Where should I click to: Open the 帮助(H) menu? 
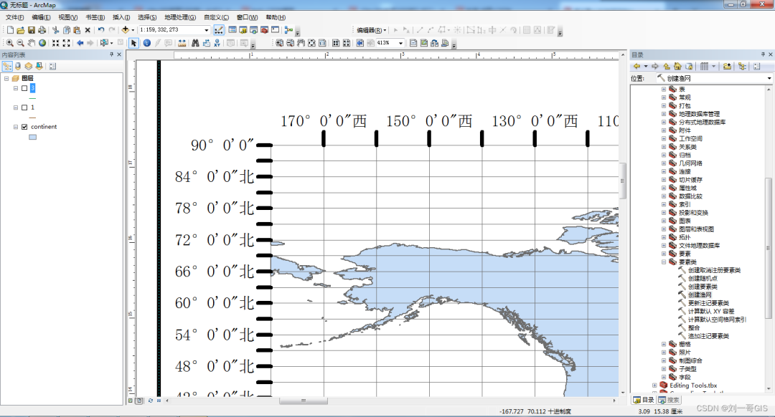click(276, 17)
